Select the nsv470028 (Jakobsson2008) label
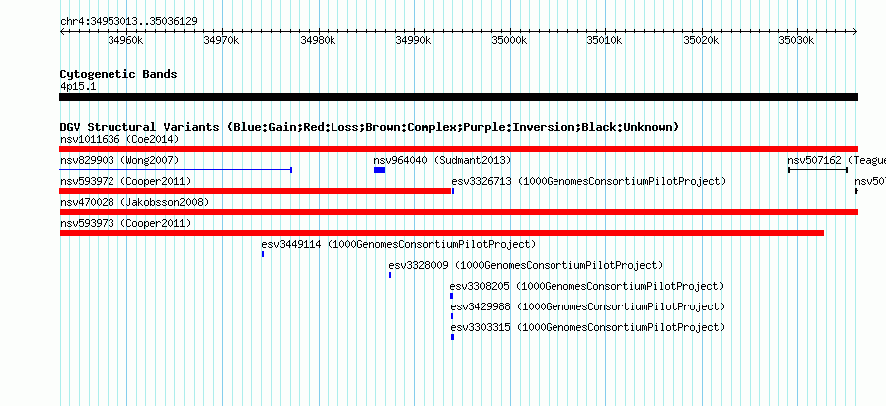This screenshot has height=406, width=886. pyautogui.click(x=134, y=202)
